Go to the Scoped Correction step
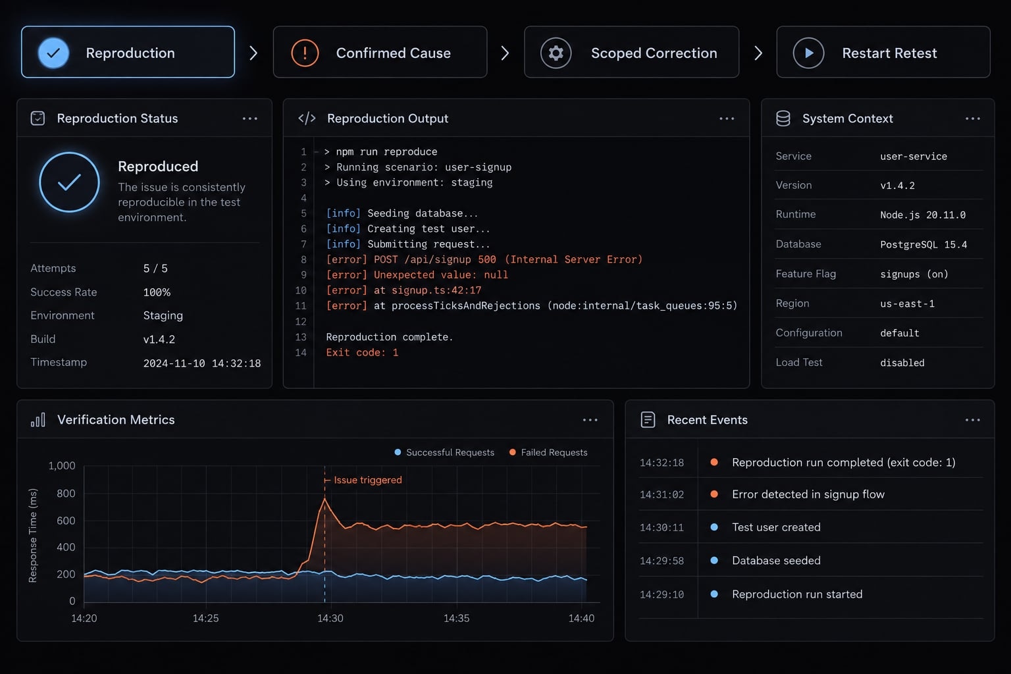The height and width of the screenshot is (674, 1011). pos(631,52)
